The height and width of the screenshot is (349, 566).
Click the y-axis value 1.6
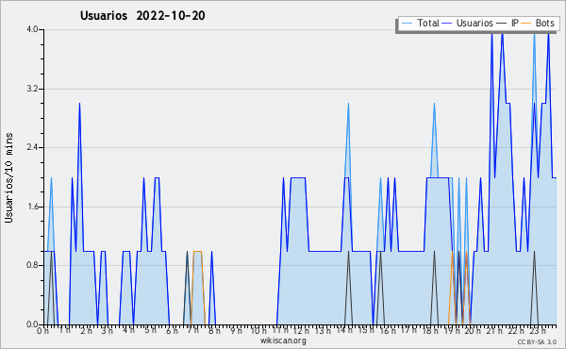click(32, 207)
